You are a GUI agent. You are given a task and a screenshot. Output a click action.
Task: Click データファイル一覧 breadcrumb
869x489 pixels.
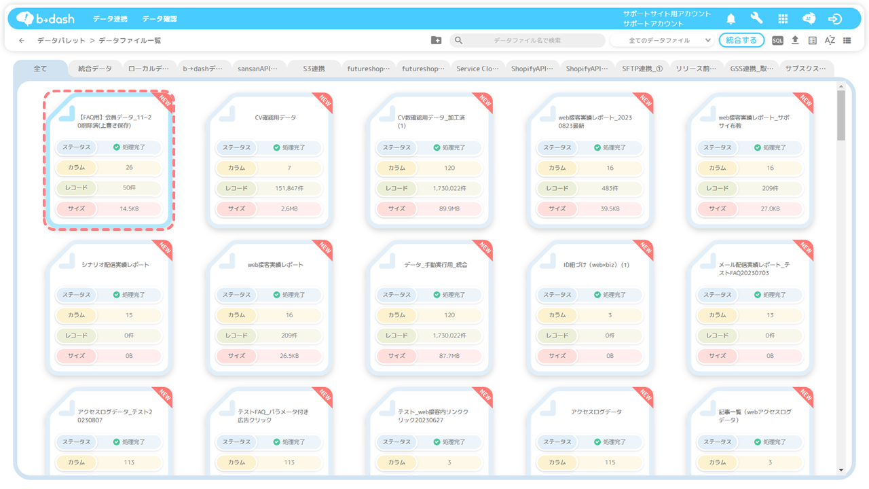130,41
